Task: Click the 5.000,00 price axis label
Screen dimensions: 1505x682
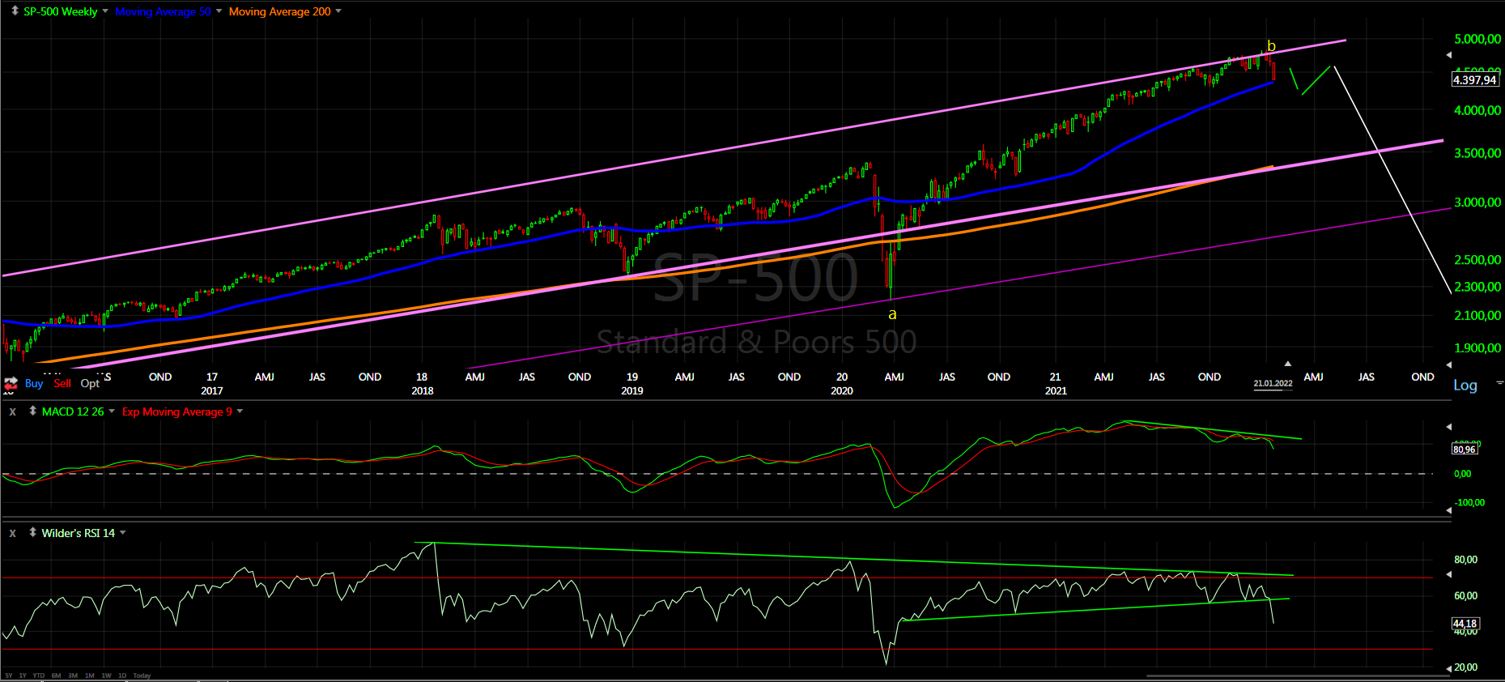Action: (x=1477, y=39)
